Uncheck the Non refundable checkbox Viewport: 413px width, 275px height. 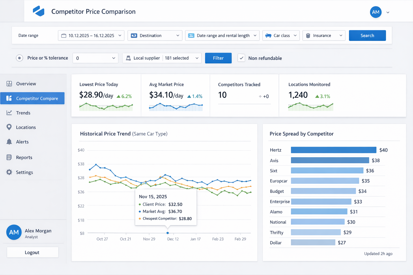click(x=241, y=58)
